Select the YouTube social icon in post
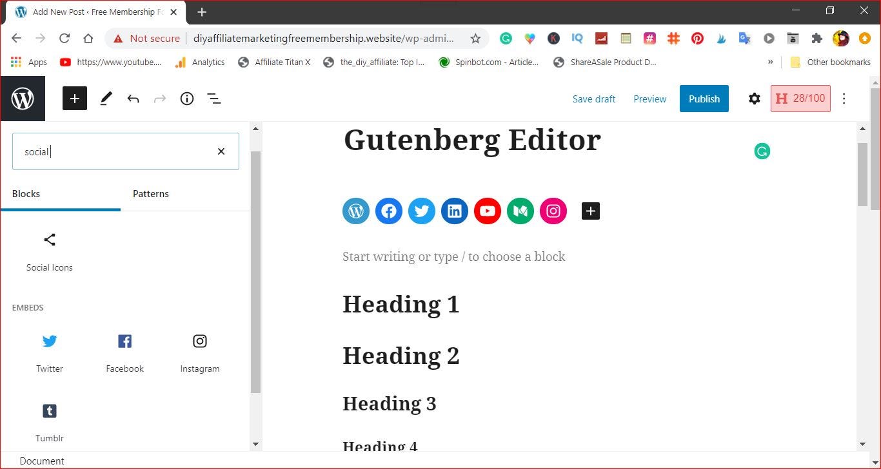881x469 pixels. pos(488,211)
